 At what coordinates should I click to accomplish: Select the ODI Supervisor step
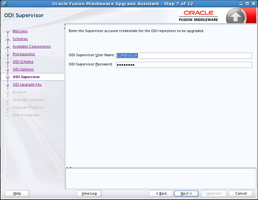point(26,77)
